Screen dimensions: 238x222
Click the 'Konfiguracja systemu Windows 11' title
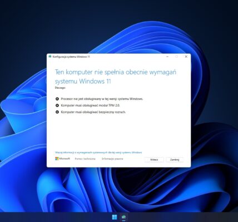tap(71, 57)
